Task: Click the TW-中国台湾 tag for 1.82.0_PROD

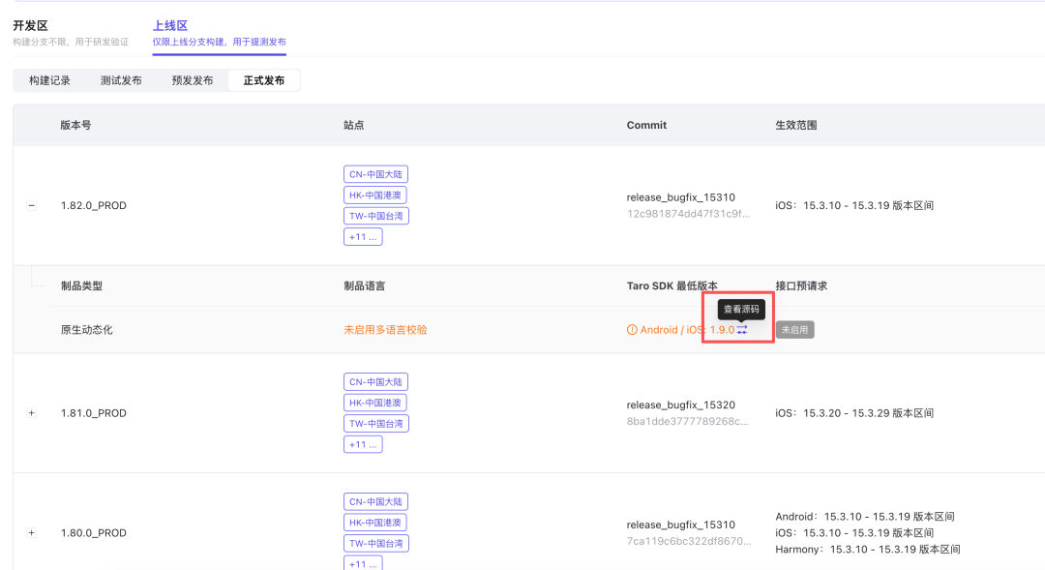Action: (x=376, y=216)
